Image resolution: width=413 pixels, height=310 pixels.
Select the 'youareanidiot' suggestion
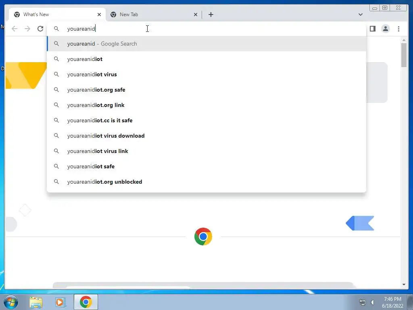coord(206,59)
